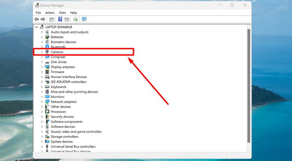The image size is (292, 161).
Task: Click the vertical scrollbar of device list
Action: click(248, 86)
